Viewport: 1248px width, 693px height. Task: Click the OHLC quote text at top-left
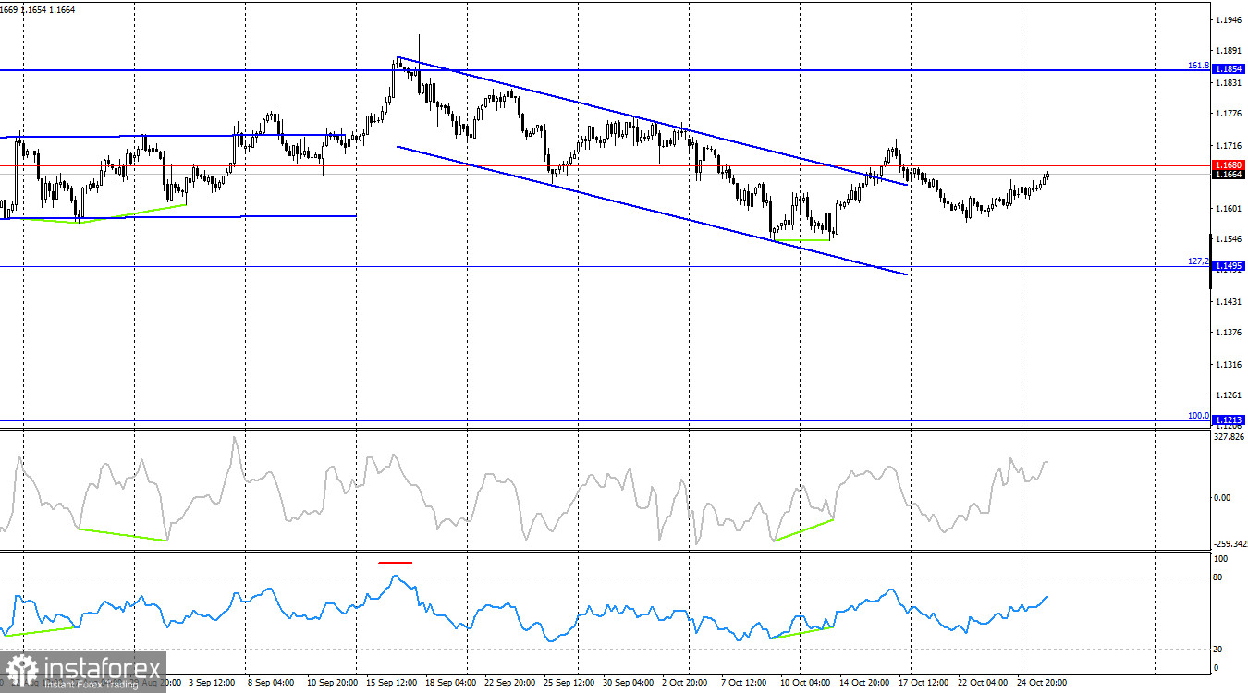[38, 9]
